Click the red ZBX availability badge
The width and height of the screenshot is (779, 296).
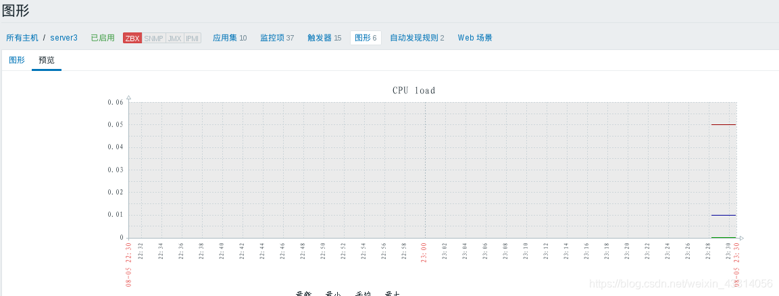coord(132,39)
